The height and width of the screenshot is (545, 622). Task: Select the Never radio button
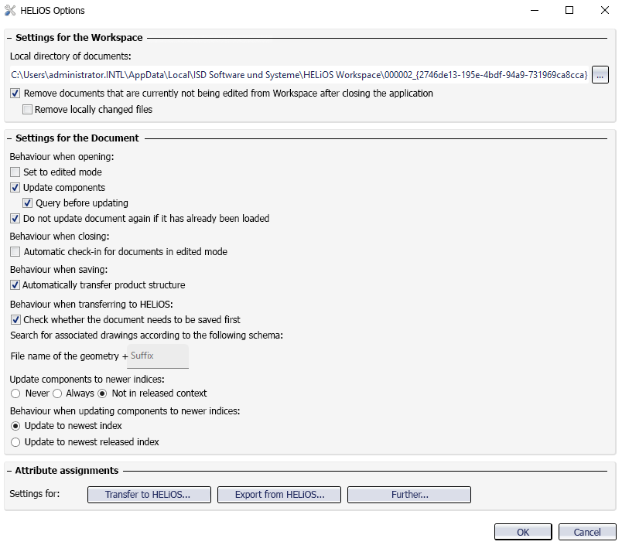click(x=15, y=393)
